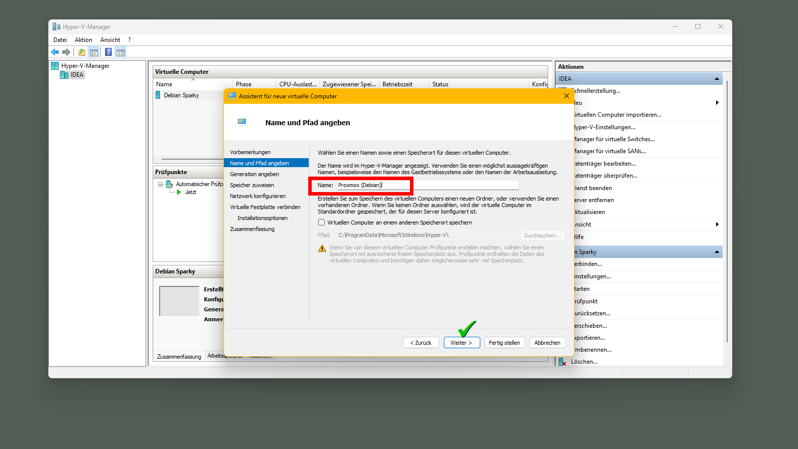The image size is (798, 449).
Task: Collapse the Automatischer Prüfpunkt tree node
Action: [161, 184]
